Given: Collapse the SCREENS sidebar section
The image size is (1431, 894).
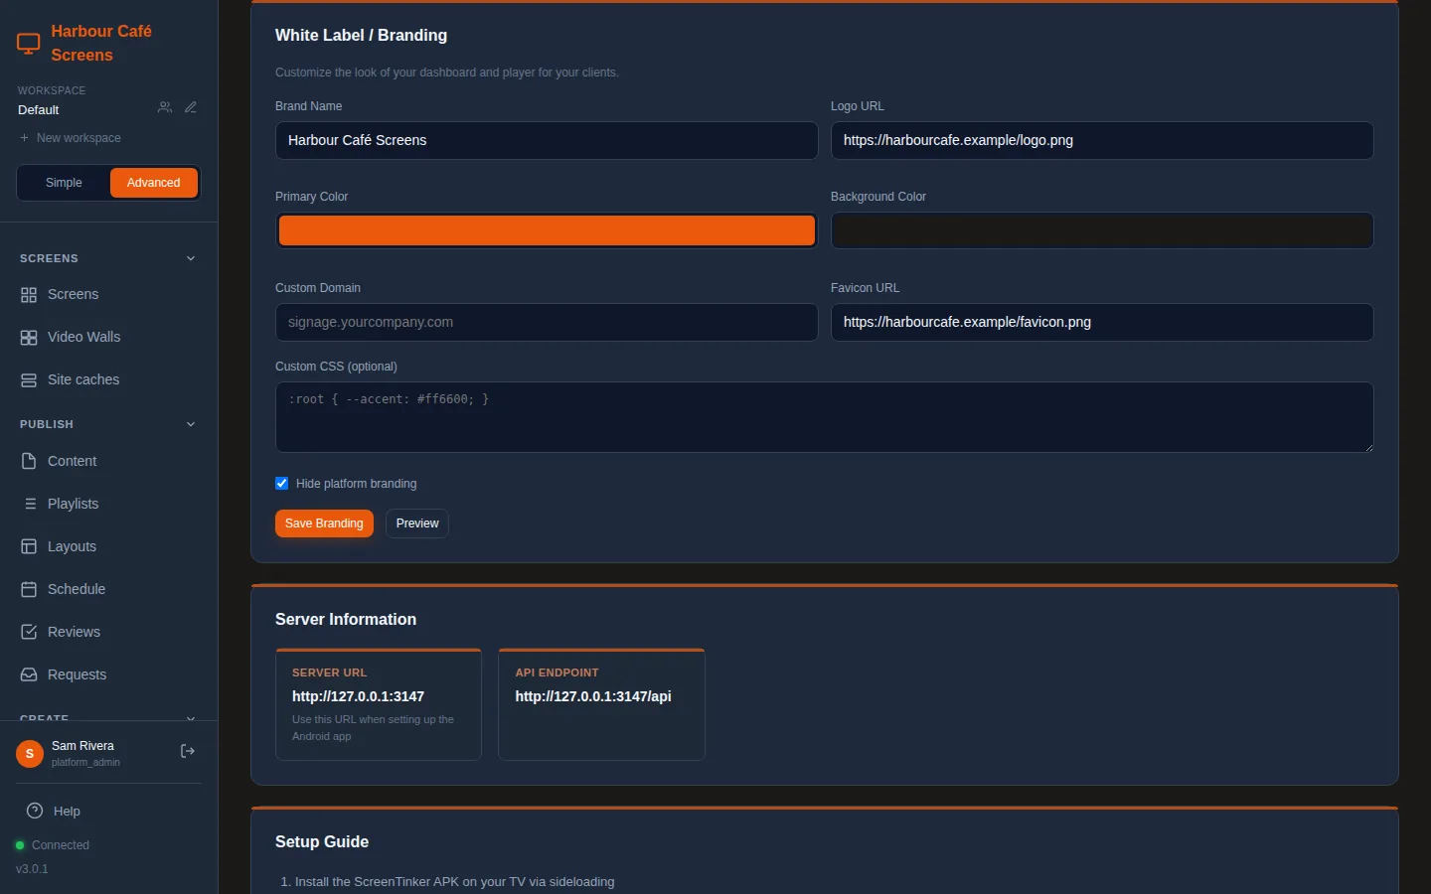Looking at the screenshot, I should (191, 258).
